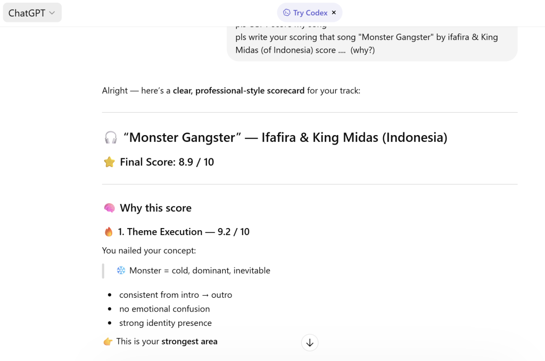Click the pointing finger emoji
The image size is (545, 361).
(108, 342)
